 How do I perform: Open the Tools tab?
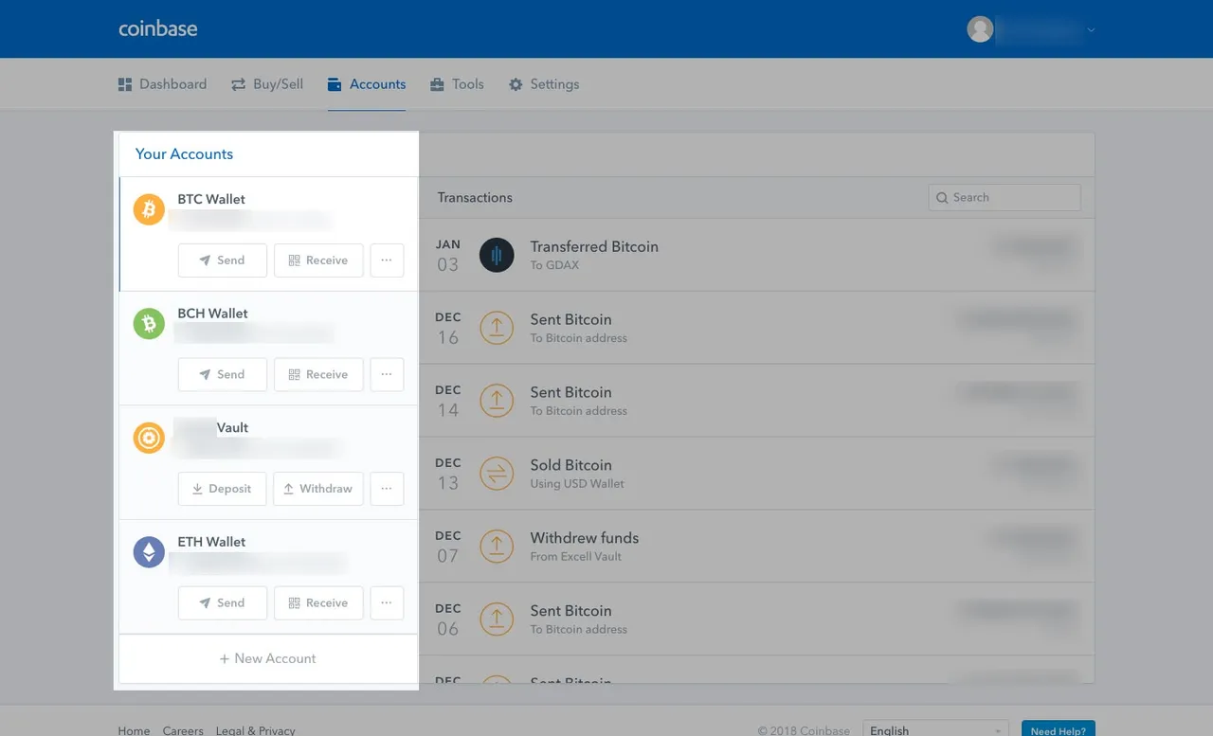(x=457, y=84)
